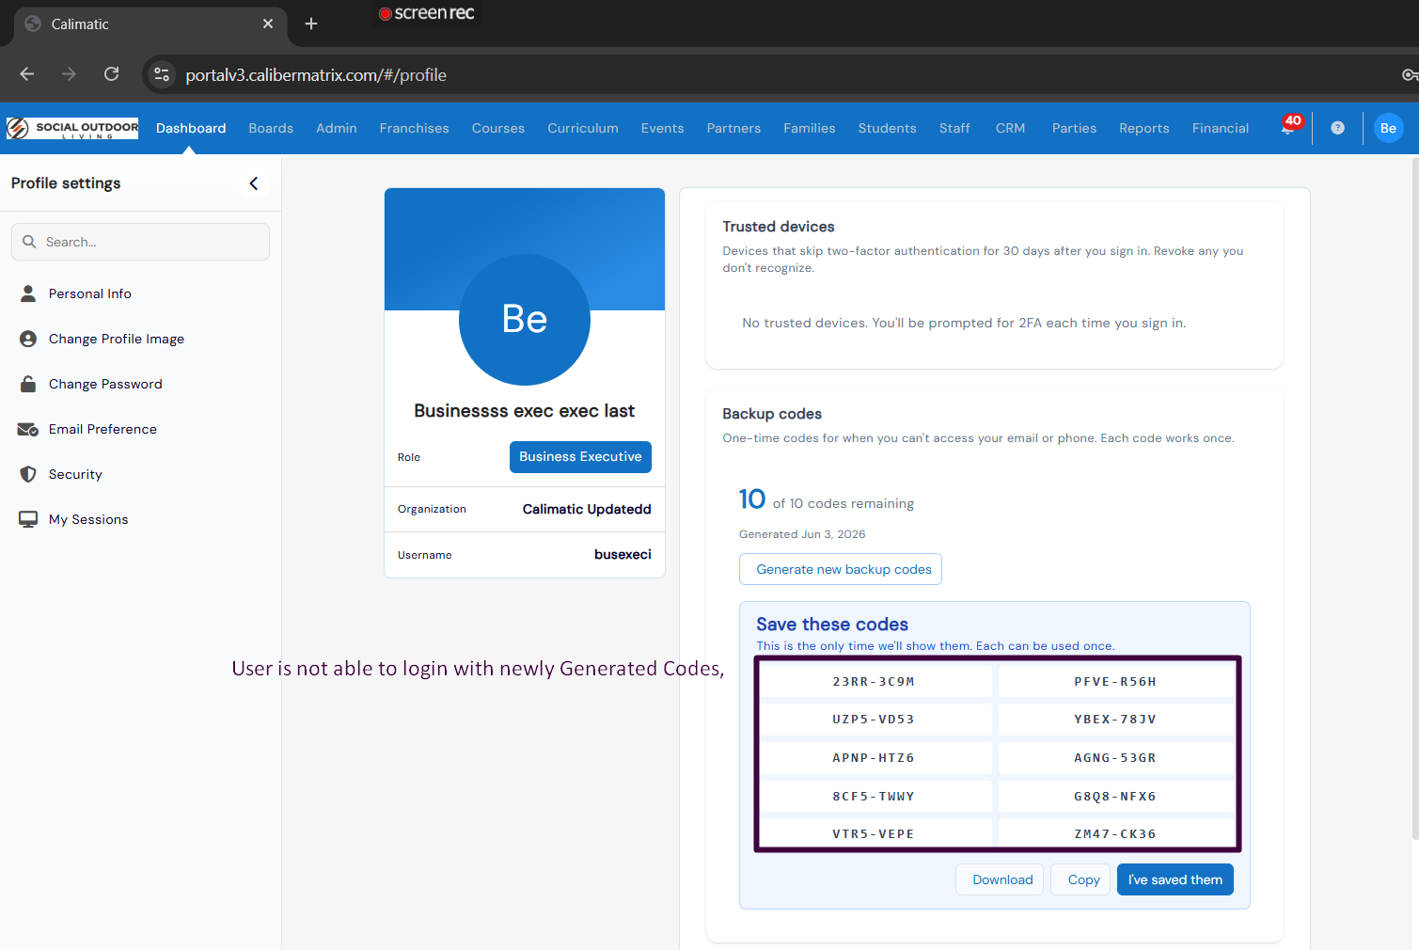
Task: Click the username value busexeci
Action: [623, 555]
